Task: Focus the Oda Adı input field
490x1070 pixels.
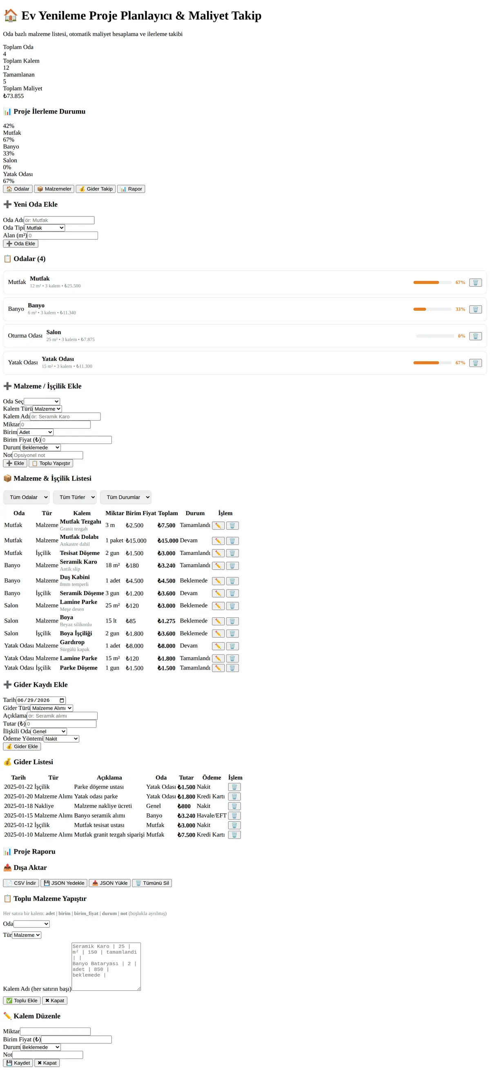Action: [59, 220]
